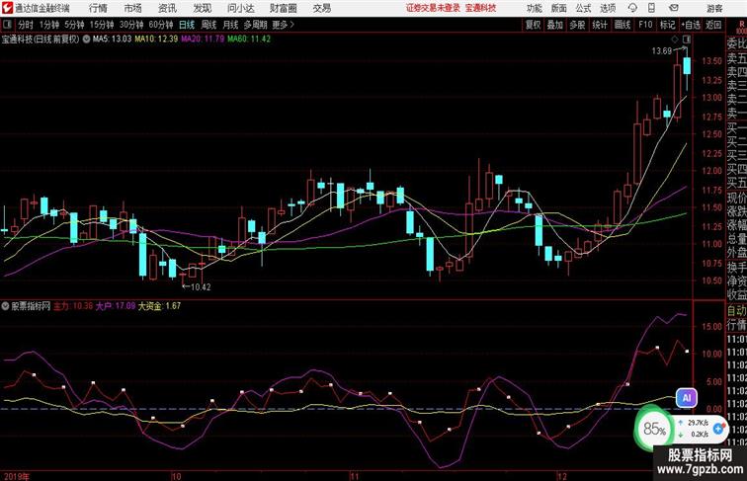
Task: Click the 证券交易未登录 login notice
Action: (433, 8)
